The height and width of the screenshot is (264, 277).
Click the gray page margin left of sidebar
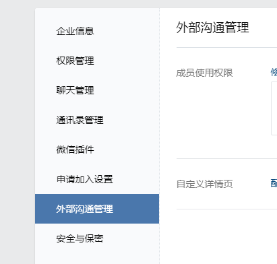(18, 136)
